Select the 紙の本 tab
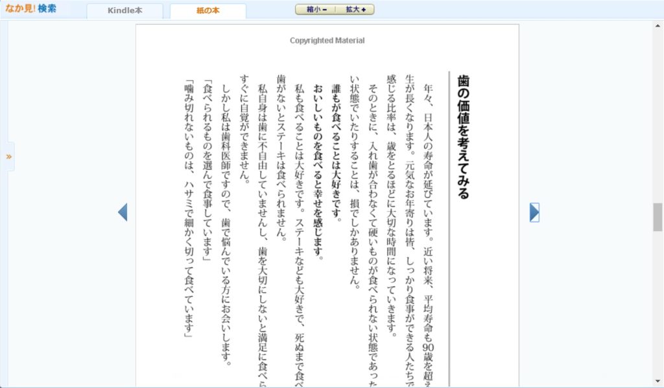This screenshot has width=664, height=388. click(207, 10)
